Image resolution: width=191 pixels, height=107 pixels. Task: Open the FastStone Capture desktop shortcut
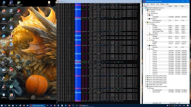click(11, 96)
